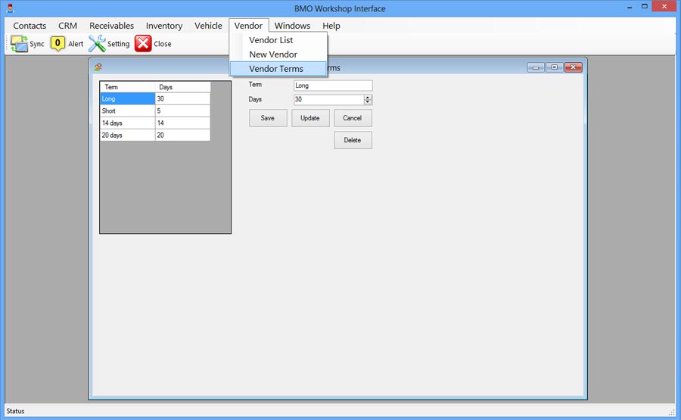Choose New Vendor from menu
This screenshot has height=420, width=681.
click(x=278, y=54)
